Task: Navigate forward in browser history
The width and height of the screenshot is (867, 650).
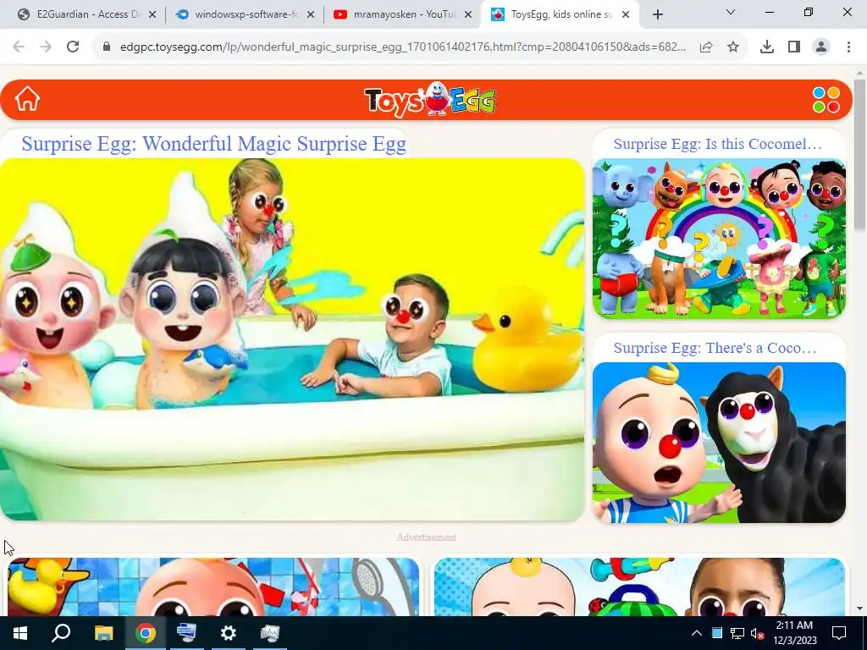Action: pyautogui.click(x=46, y=47)
